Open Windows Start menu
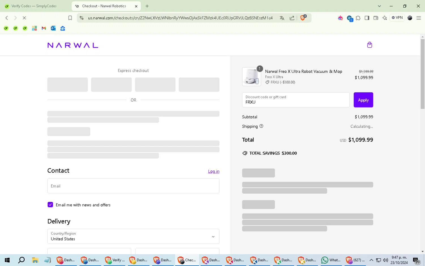The width and height of the screenshot is (425, 266). tap(7, 260)
